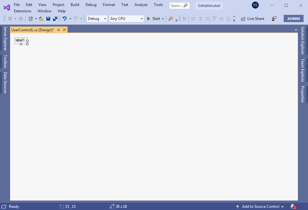Click the Send Feedback icon
308x210 pixels.
tap(274, 19)
